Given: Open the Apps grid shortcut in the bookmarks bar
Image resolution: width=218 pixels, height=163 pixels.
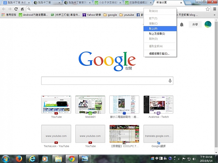Looking at the screenshot, I should point(9,15).
